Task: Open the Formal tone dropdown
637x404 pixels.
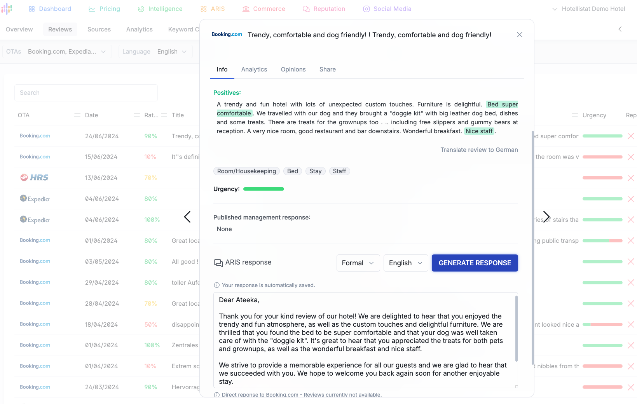Action: (x=358, y=263)
